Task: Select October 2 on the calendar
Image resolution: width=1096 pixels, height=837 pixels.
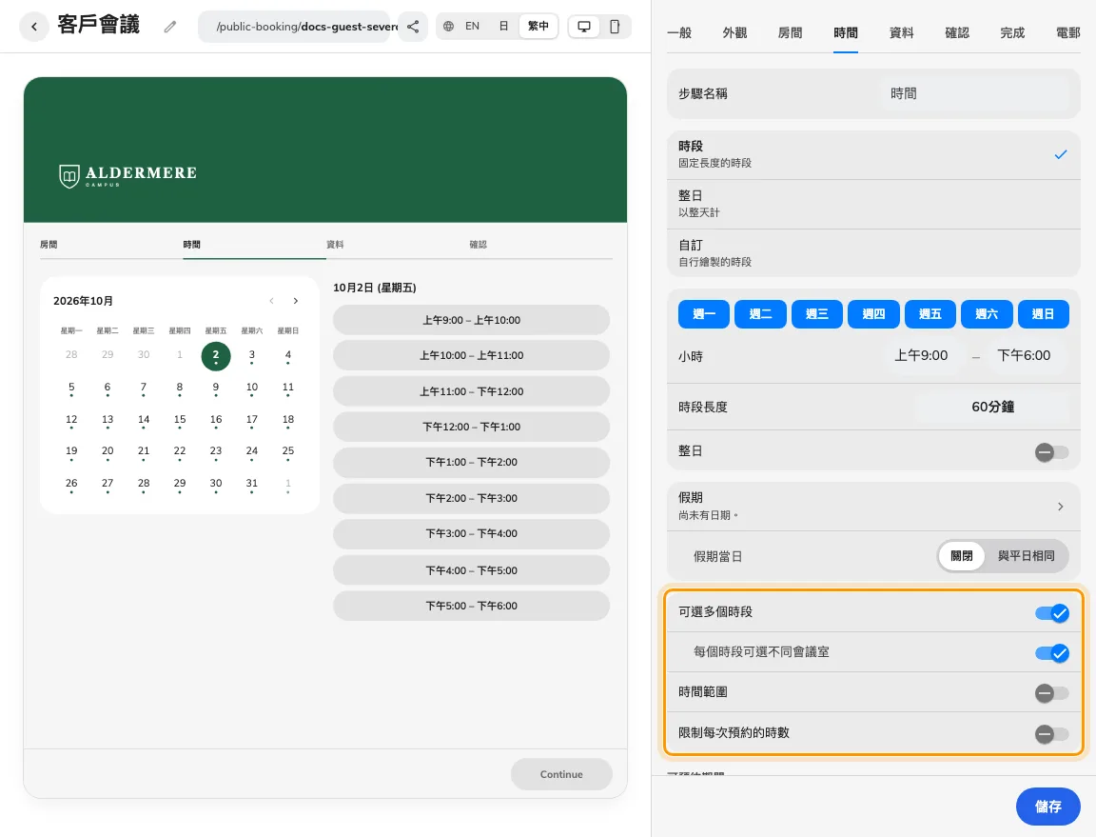Action: coord(216,355)
